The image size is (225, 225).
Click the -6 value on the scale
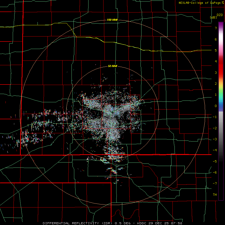click(215, 172)
